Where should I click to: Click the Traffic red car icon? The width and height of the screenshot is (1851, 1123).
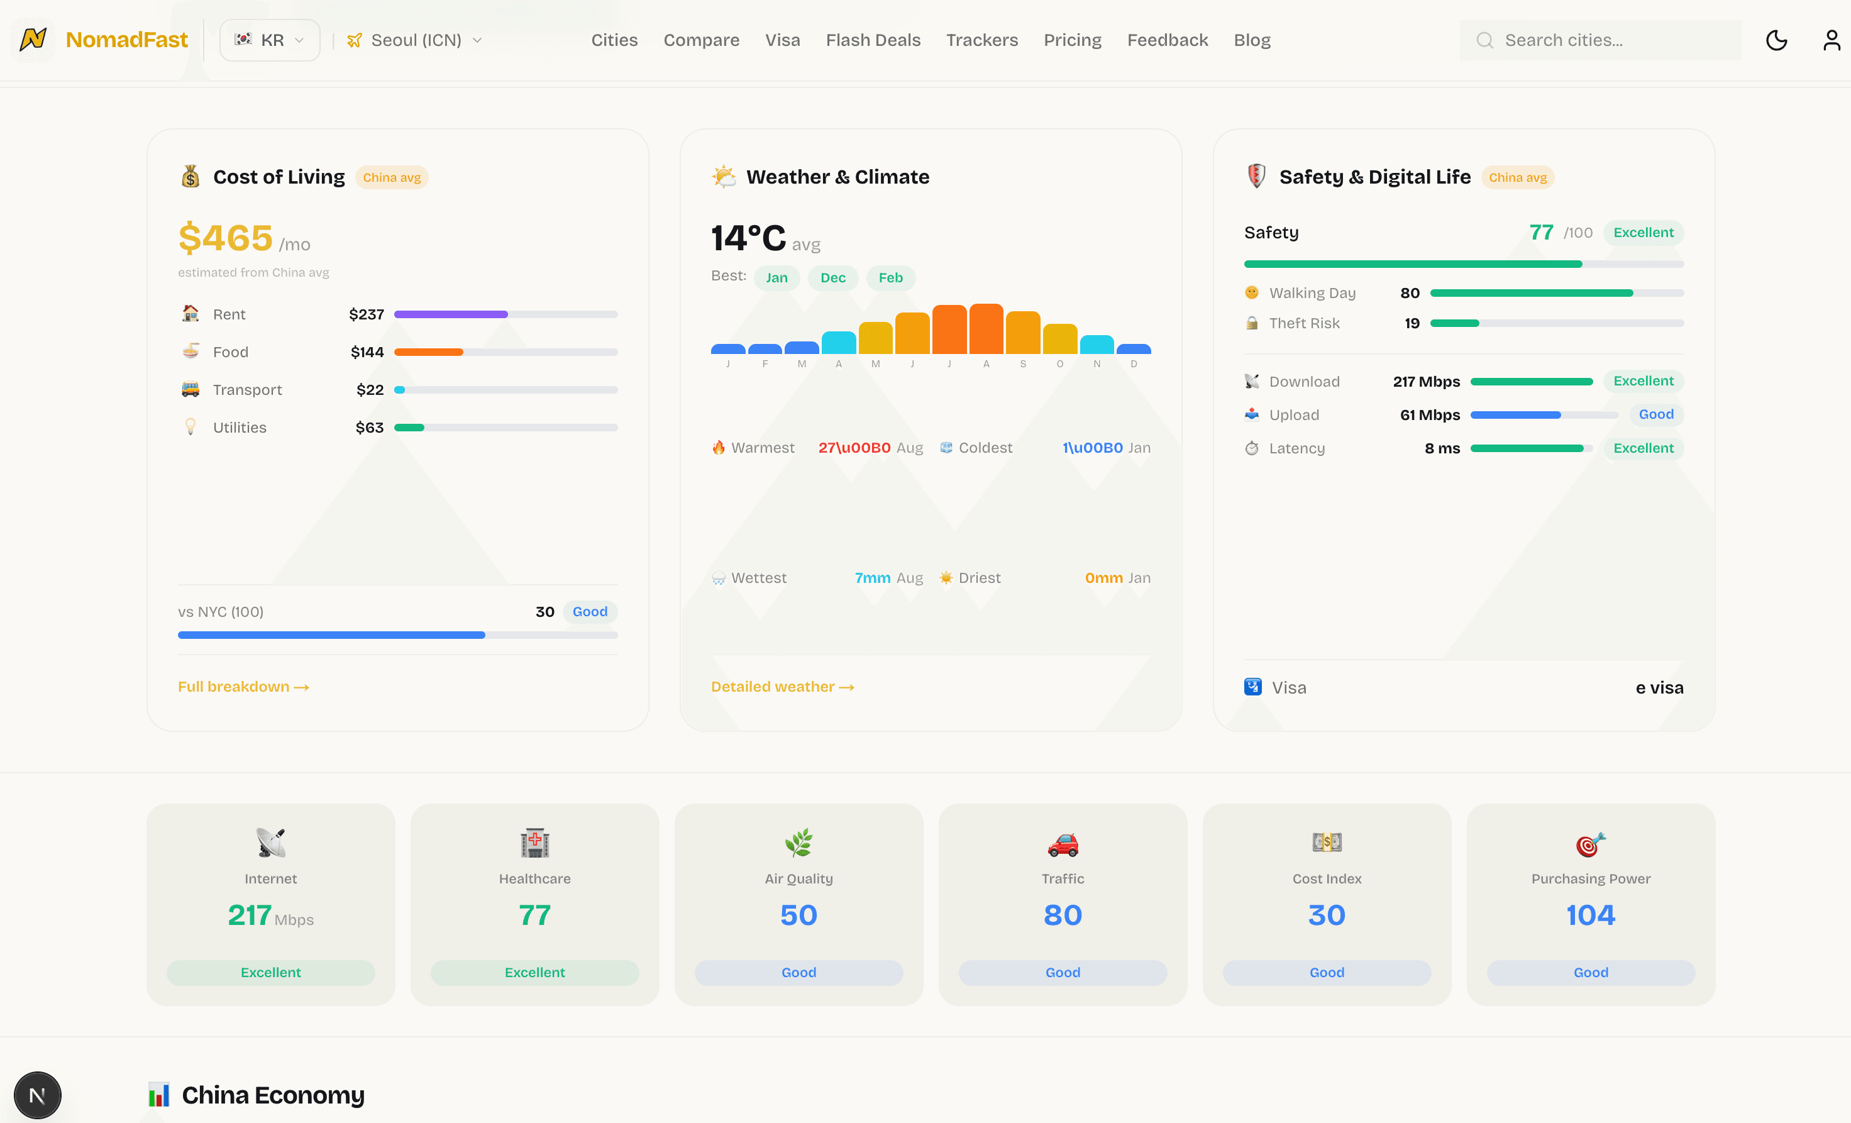1062,844
